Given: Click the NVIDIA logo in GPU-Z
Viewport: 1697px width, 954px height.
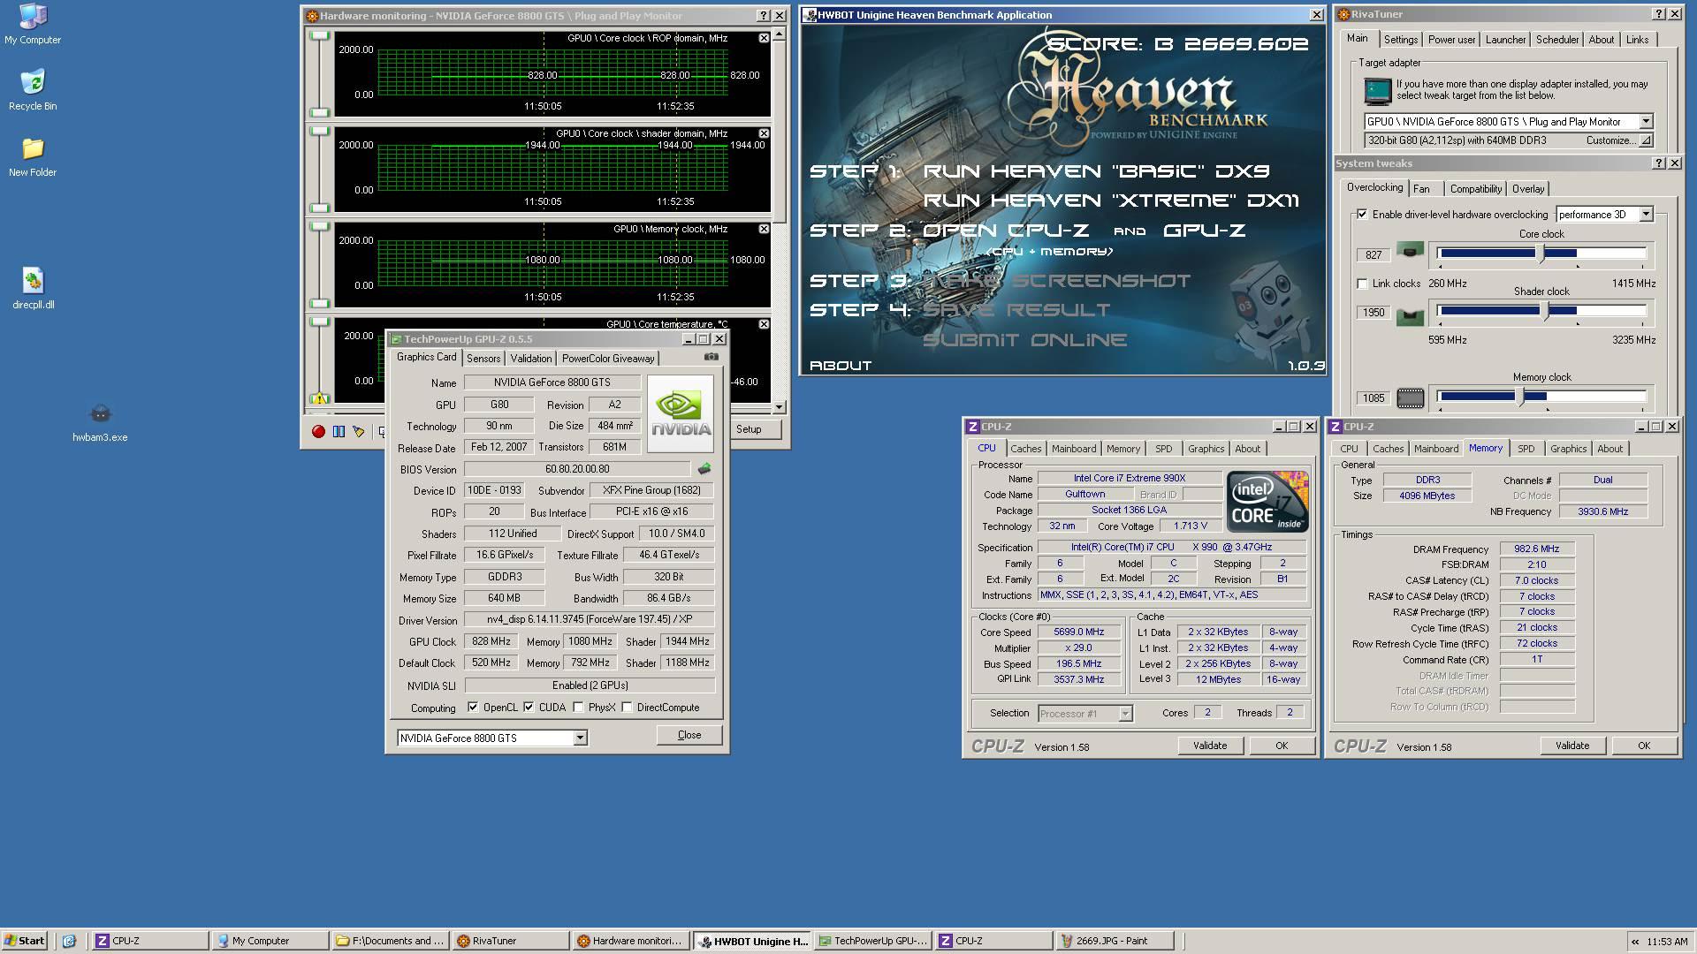Looking at the screenshot, I should coord(680,413).
